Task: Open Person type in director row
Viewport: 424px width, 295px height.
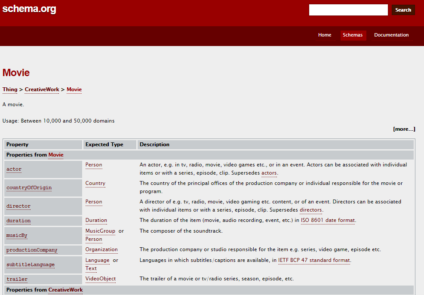Action: tap(94, 202)
